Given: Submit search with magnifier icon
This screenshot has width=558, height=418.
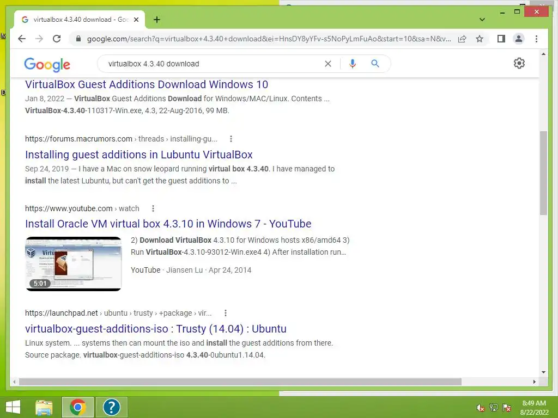Looking at the screenshot, I should [375, 64].
